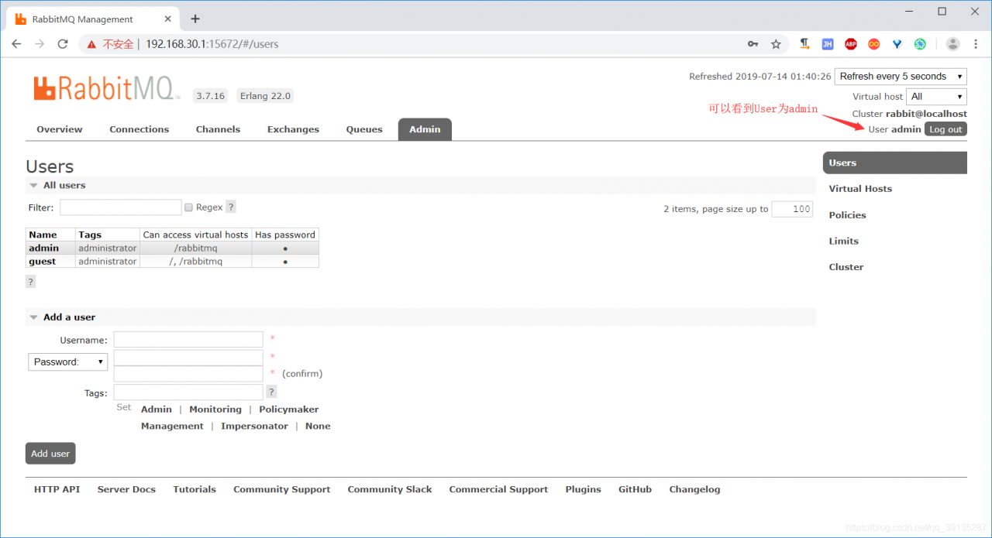This screenshot has width=992, height=538.
Task: Click the paragraph mark extension icon
Action: pos(805,44)
